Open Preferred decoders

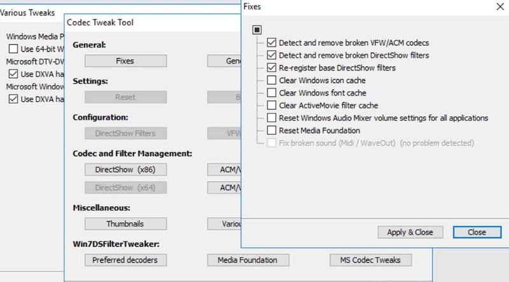[x=125, y=260]
